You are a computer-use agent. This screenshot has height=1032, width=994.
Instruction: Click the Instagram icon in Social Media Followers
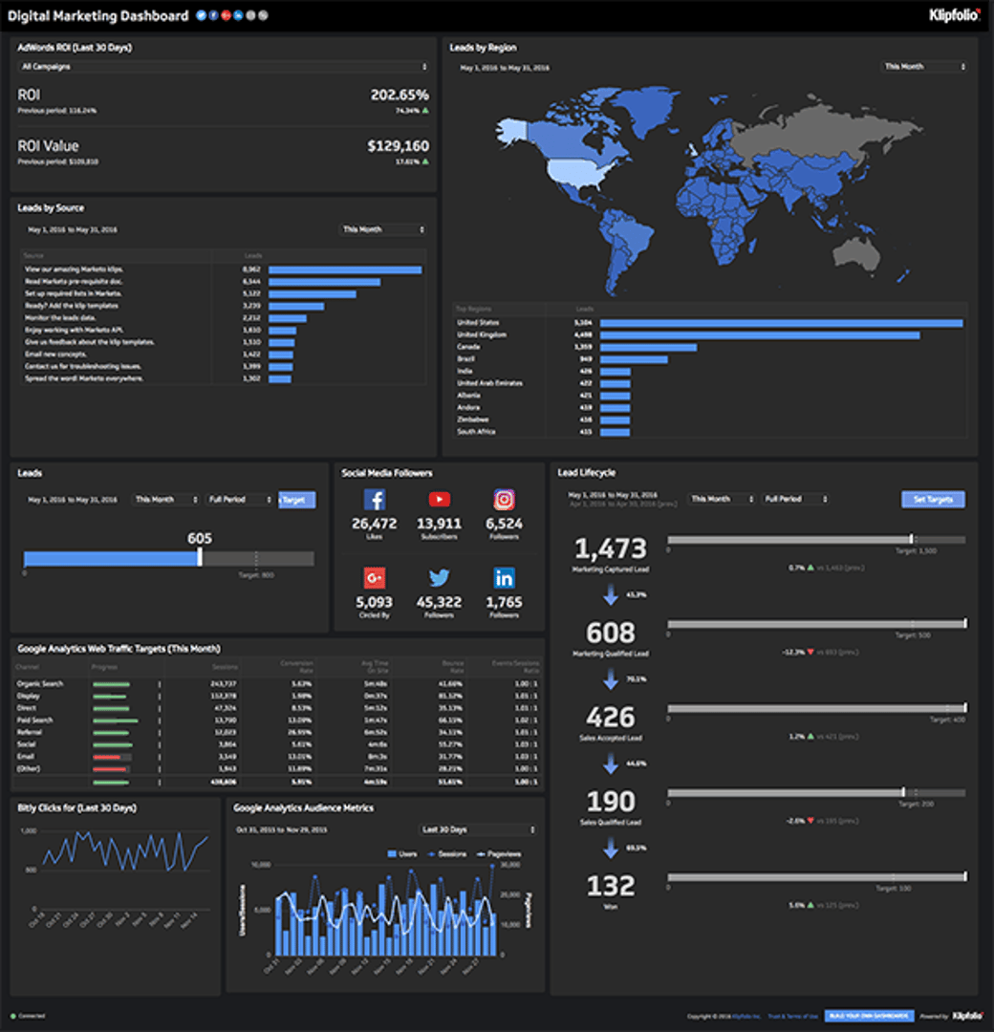point(504,500)
